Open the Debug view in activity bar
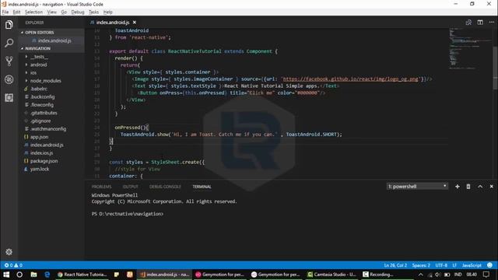The image size is (498, 280). [9, 79]
